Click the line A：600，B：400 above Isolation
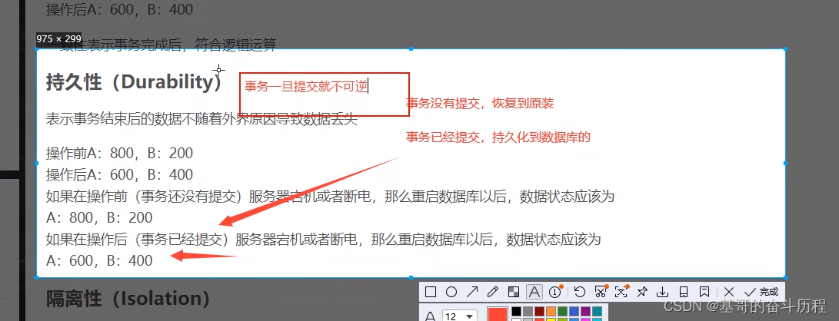This screenshot has height=321, width=839. point(99,260)
